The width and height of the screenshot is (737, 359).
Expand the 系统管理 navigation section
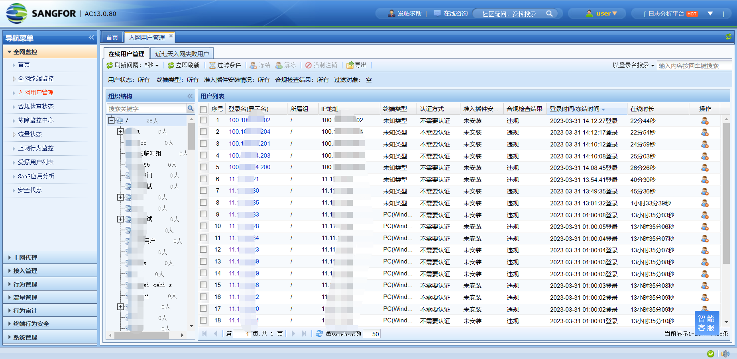[26, 337]
